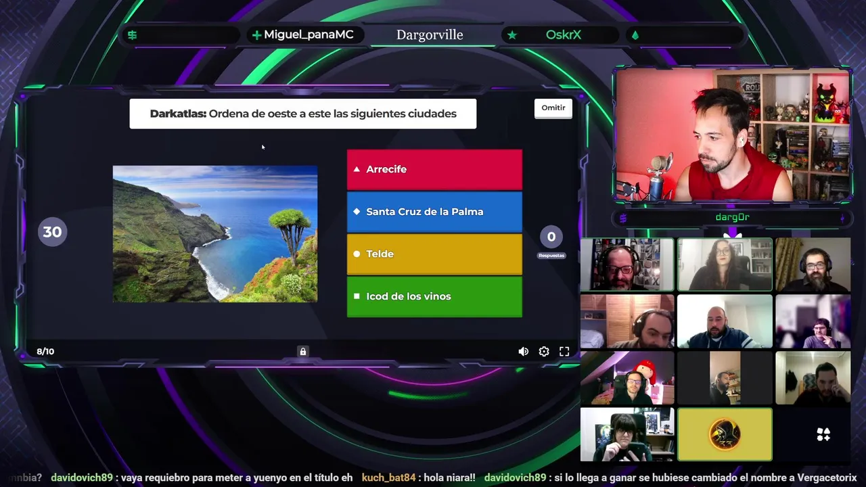
Task: Select the yellow Telde answer
Action: click(x=434, y=254)
